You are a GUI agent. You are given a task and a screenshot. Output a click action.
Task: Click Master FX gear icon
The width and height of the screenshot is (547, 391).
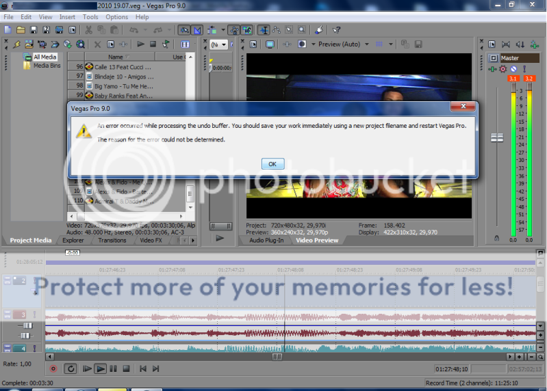(x=503, y=69)
